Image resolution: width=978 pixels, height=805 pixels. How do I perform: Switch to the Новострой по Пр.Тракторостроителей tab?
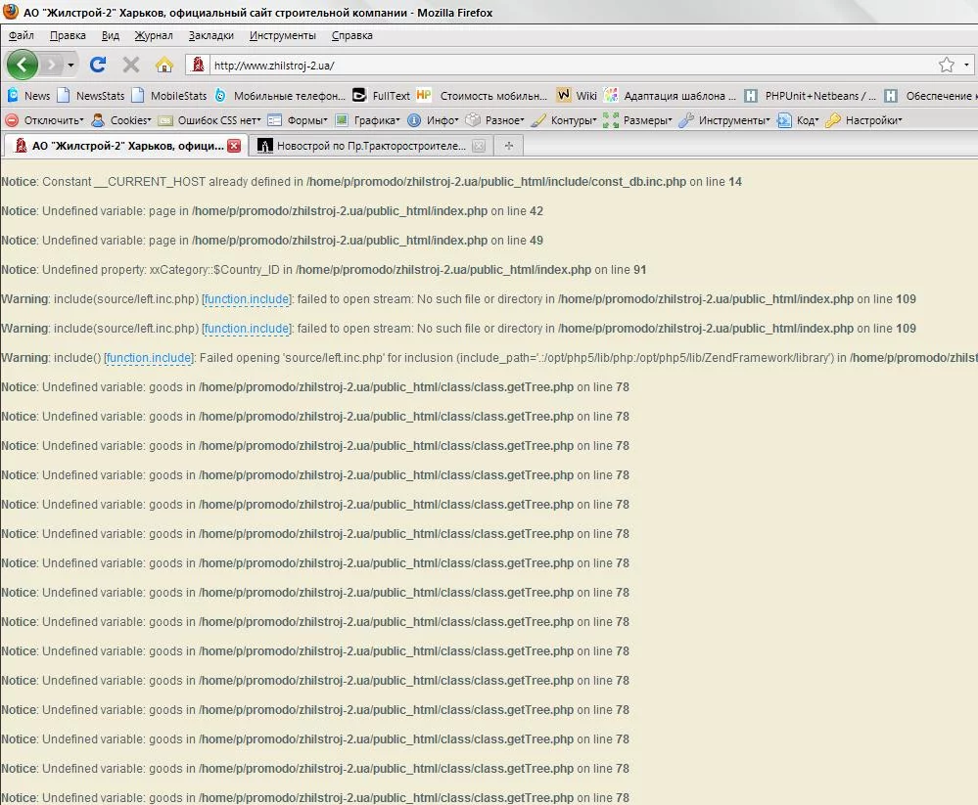click(362, 146)
